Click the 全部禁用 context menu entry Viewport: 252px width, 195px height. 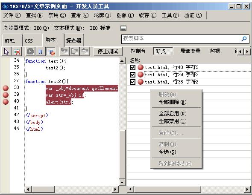click(x=173, y=121)
